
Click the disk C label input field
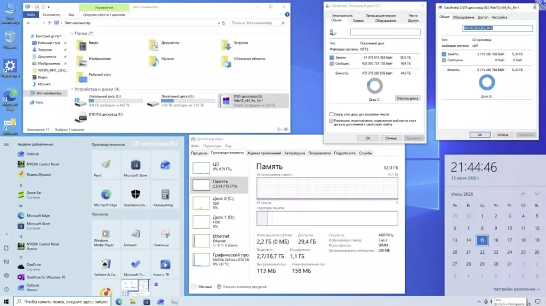385,32
